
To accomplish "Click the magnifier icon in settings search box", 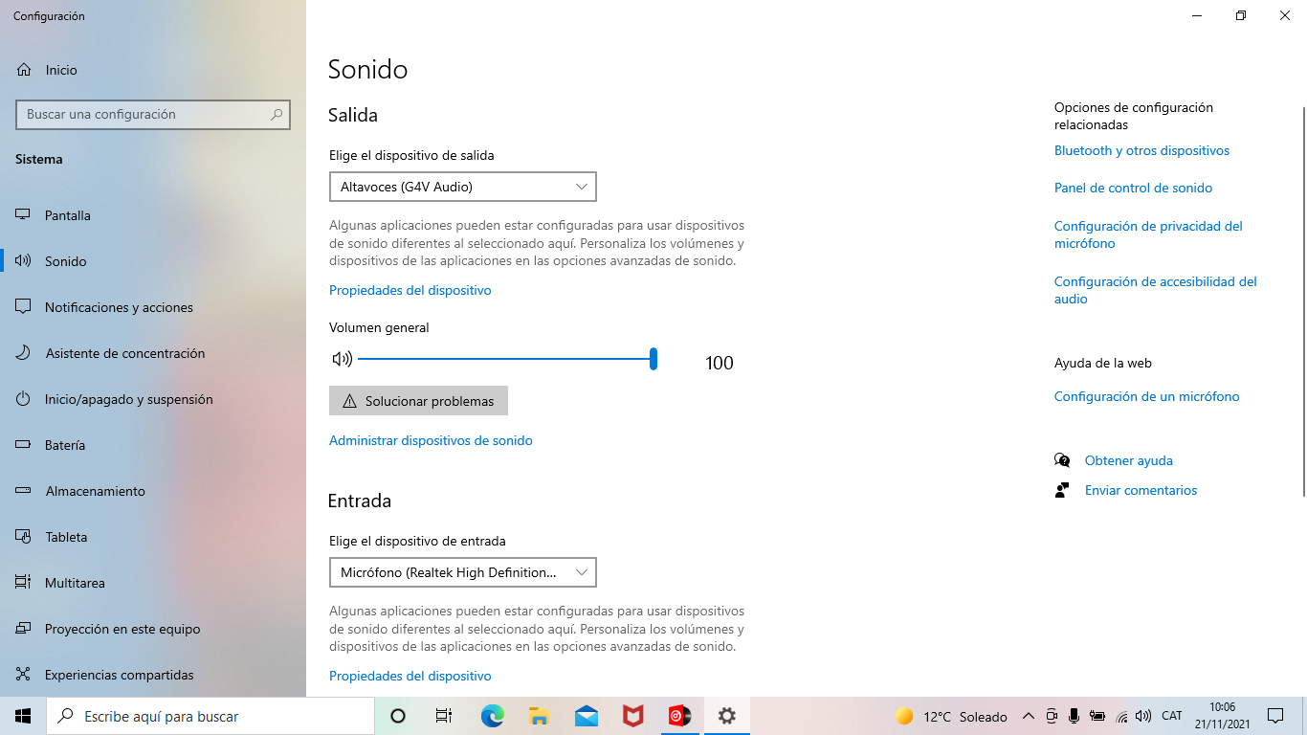I will 277,114.
